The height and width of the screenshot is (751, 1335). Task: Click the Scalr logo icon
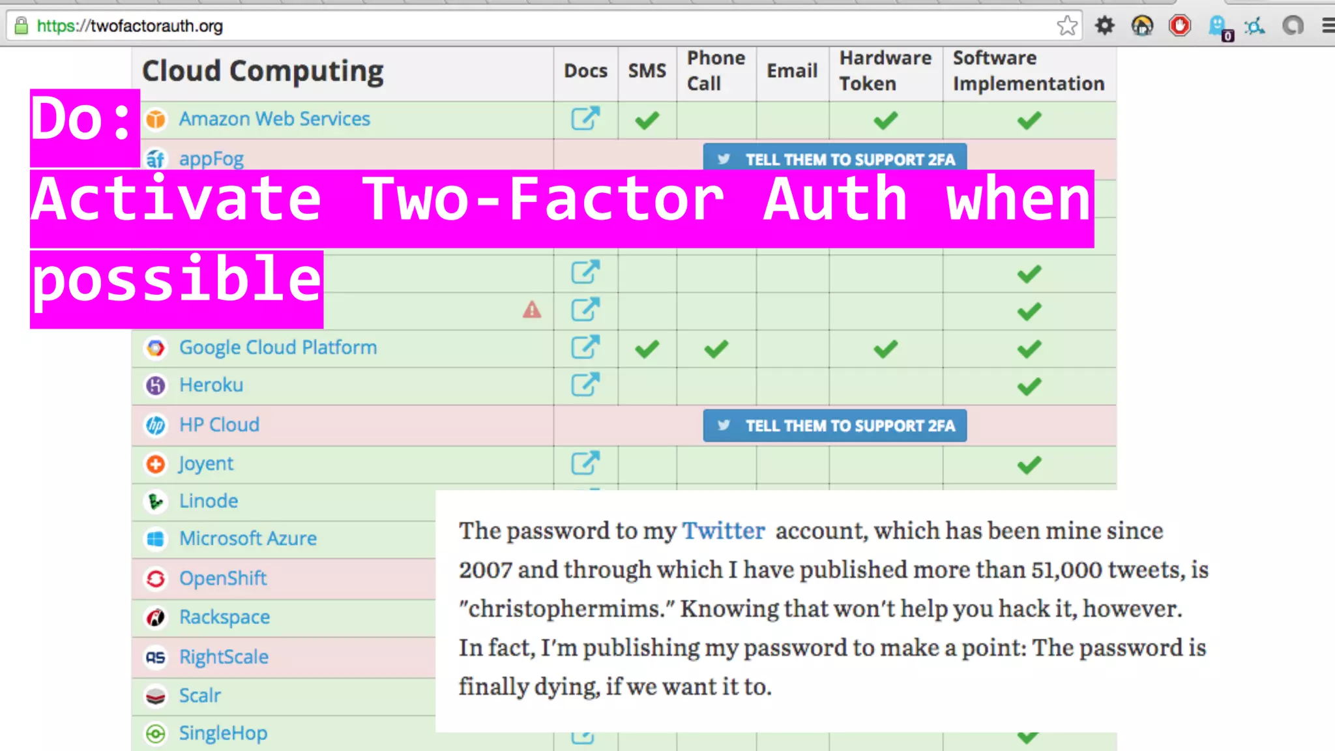156,696
